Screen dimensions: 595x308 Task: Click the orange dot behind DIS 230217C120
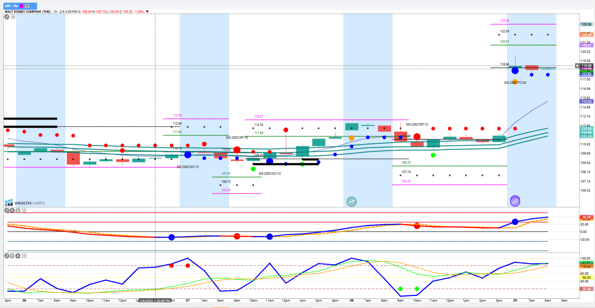515,81
